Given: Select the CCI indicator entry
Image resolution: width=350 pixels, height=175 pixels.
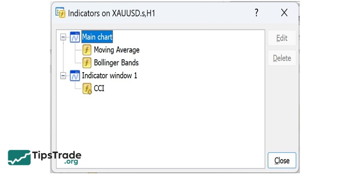Looking at the screenshot, I should click(x=99, y=89).
